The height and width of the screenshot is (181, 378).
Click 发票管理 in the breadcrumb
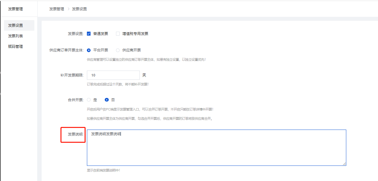point(57,9)
